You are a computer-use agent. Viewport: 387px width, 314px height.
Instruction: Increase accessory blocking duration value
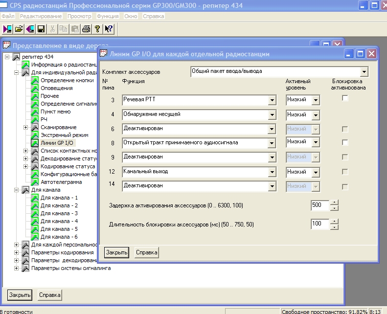(334, 221)
